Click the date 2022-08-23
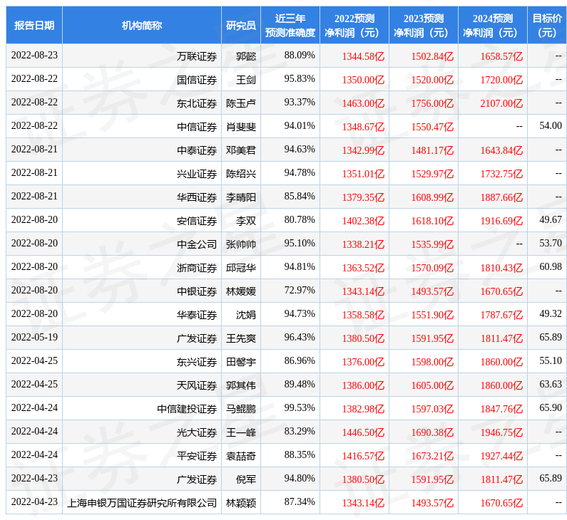 coord(34,55)
